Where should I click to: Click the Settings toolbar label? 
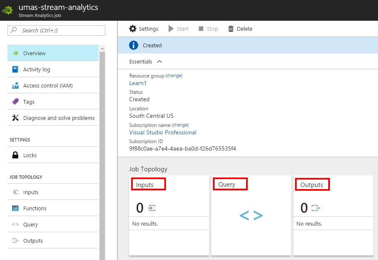[x=149, y=29]
